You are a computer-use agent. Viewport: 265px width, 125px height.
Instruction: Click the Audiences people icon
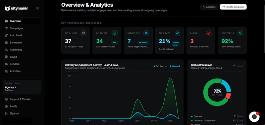click(x=6, y=50)
